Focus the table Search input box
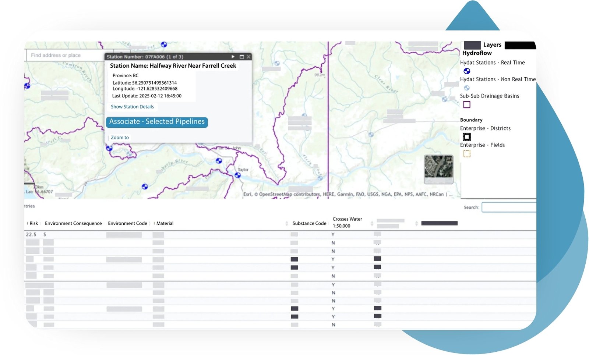The width and height of the screenshot is (589, 355). (x=509, y=207)
